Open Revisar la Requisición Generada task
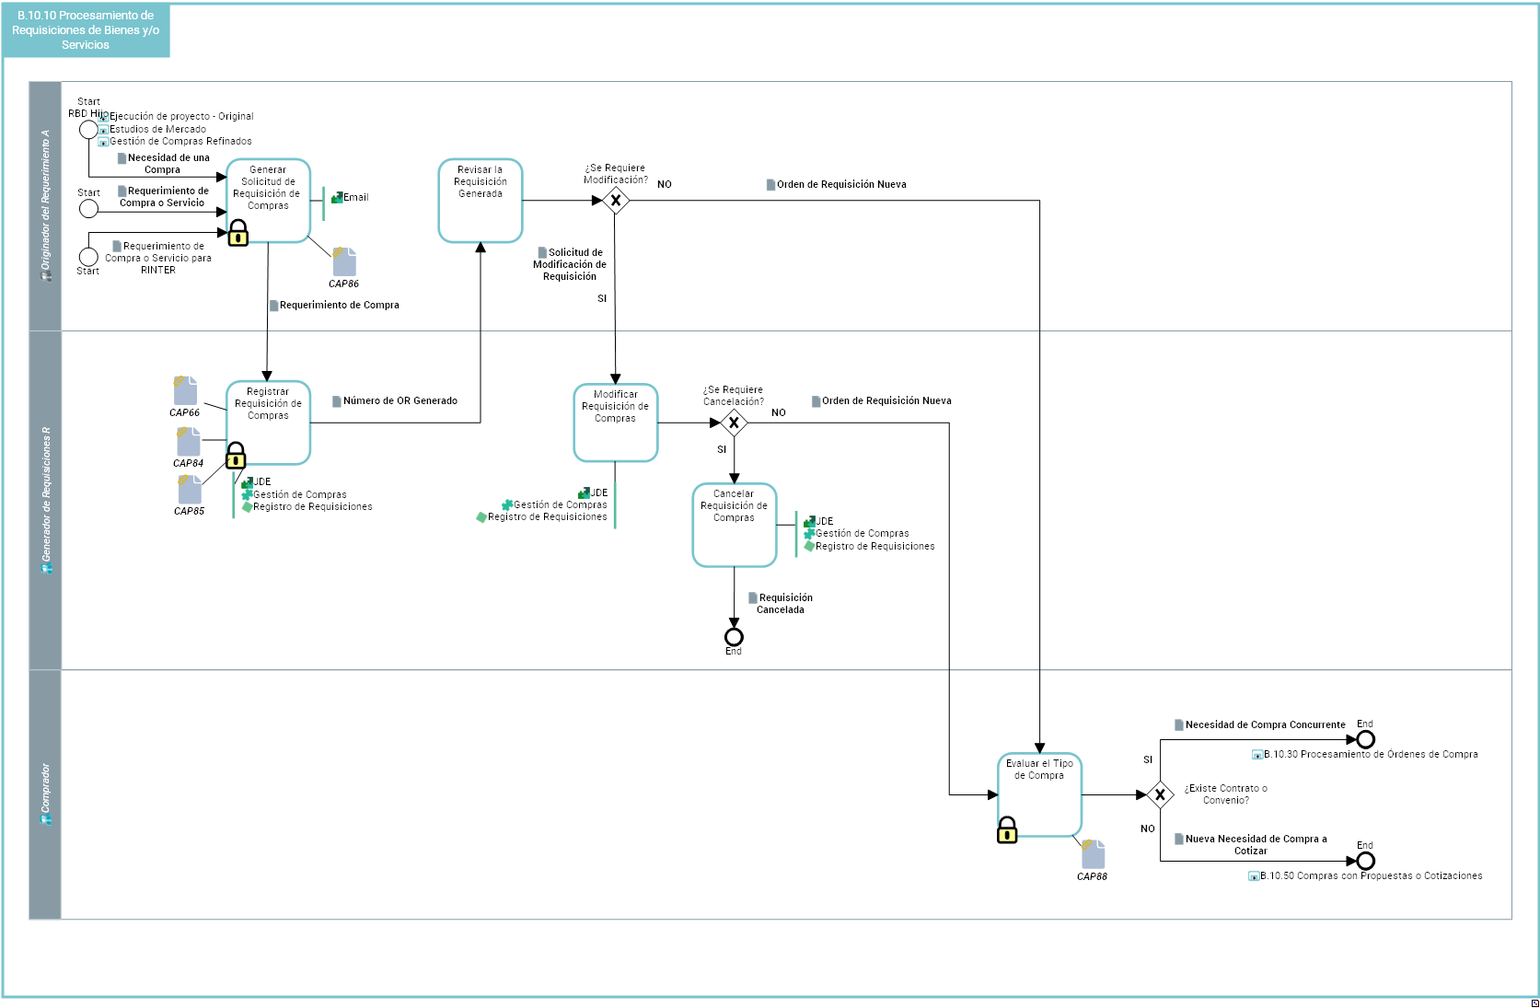Screen dimensions: 1540x1008 click(481, 201)
